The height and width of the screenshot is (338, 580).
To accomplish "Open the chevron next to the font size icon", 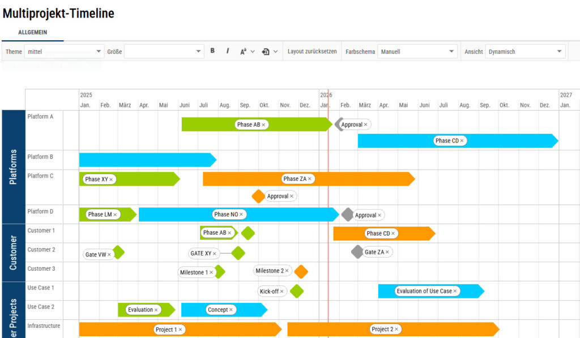I will point(252,51).
